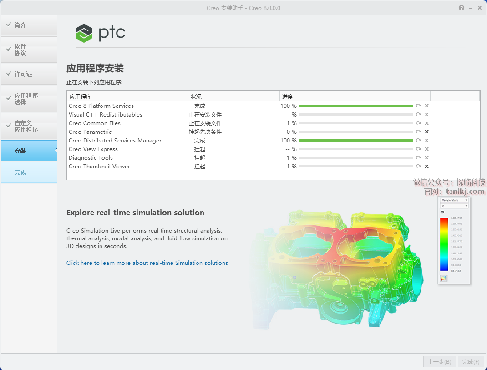This screenshot has width=487, height=370.
Task: Click retry icon for Creo Common Files
Action: [418, 123]
